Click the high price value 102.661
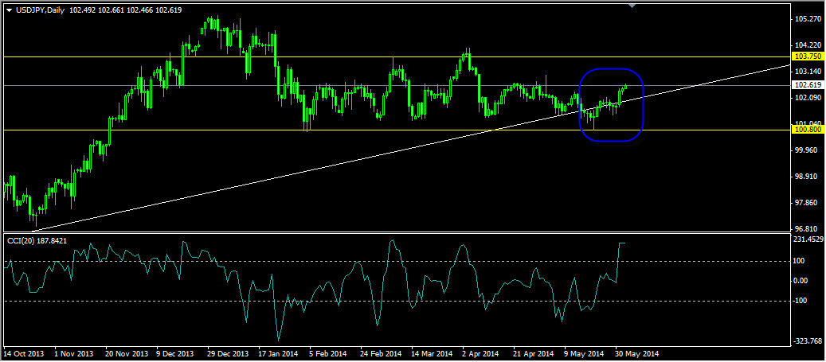 pyautogui.click(x=112, y=10)
